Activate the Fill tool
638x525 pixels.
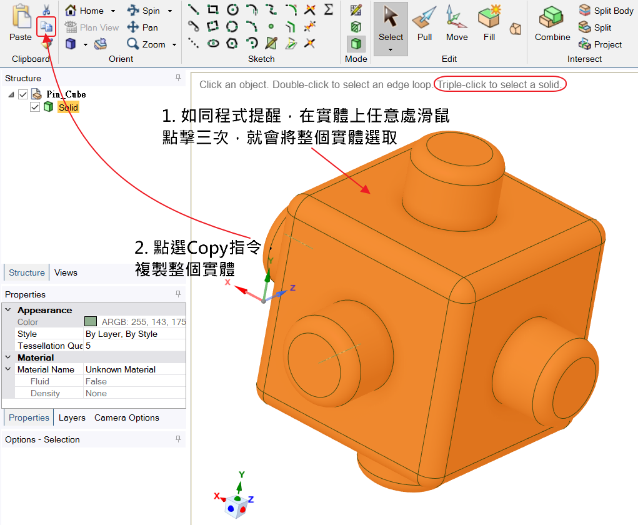pyautogui.click(x=489, y=23)
